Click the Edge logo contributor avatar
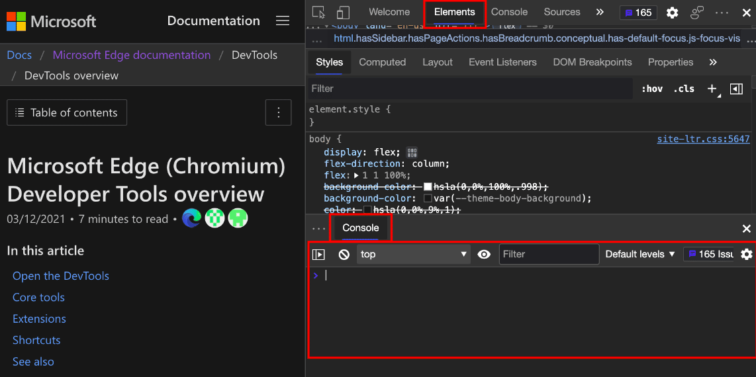Viewport: 756px width, 377px height. 191,218
